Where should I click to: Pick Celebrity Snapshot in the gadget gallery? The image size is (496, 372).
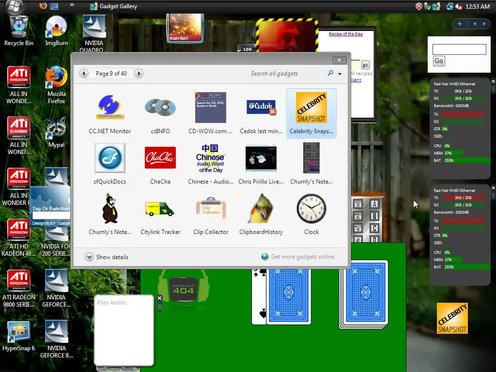click(311, 113)
